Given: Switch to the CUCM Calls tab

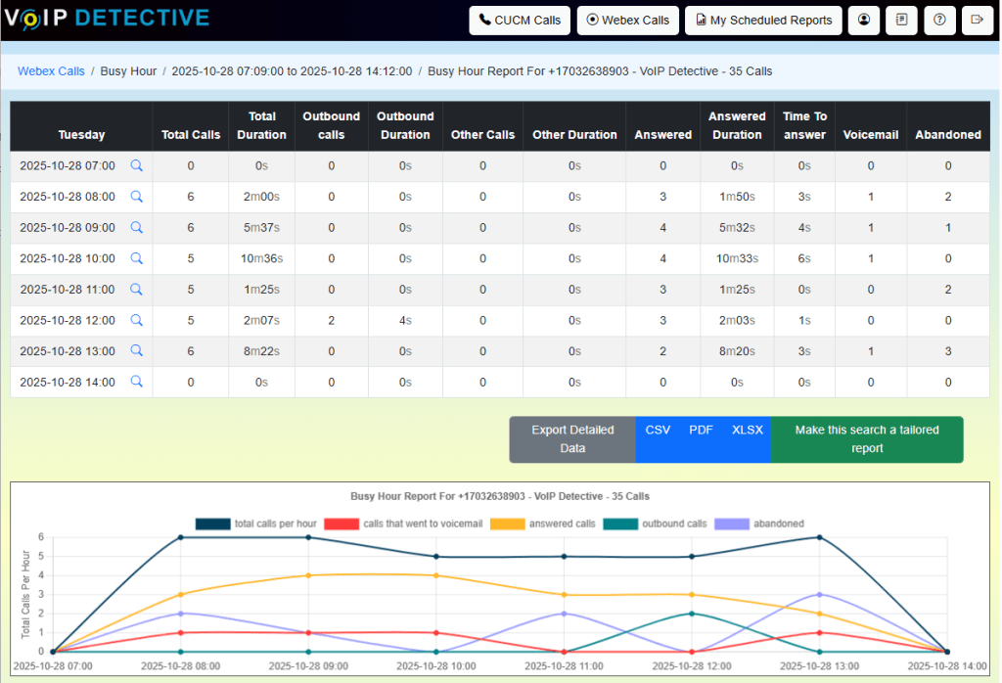Looking at the screenshot, I should [520, 20].
